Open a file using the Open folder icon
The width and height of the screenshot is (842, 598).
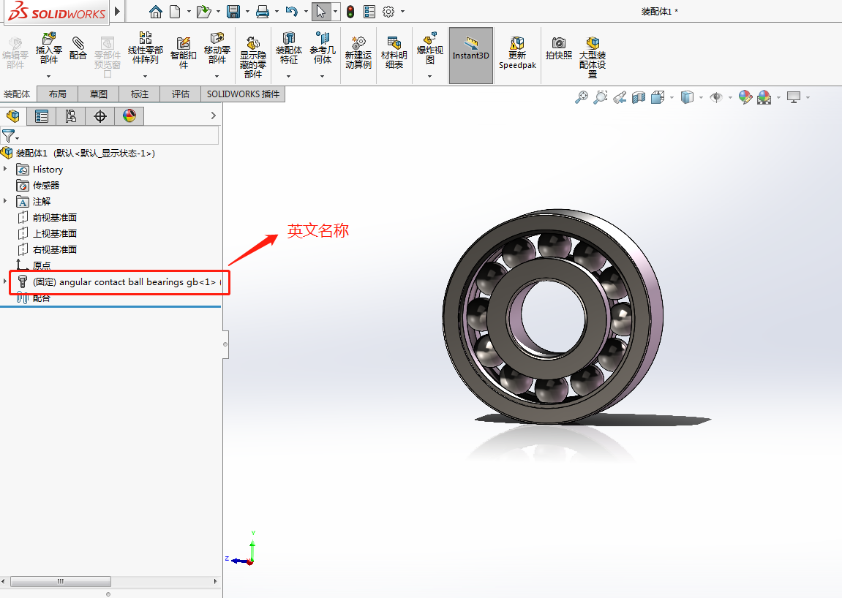coord(203,11)
